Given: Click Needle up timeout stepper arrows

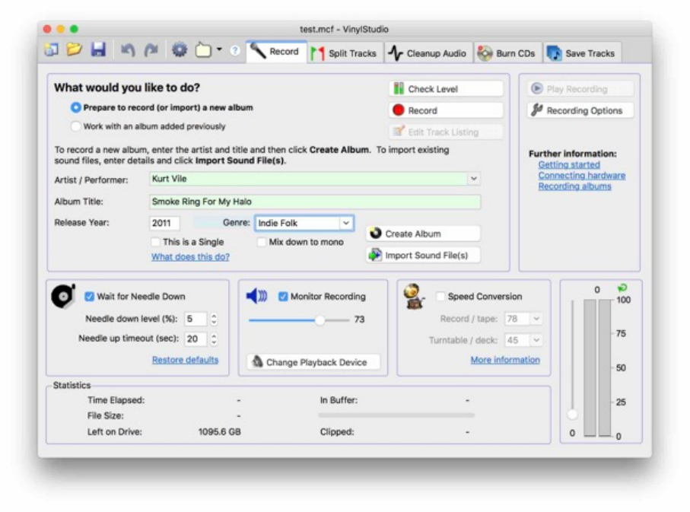Looking at the screenshot, I should tap(214, 339).
